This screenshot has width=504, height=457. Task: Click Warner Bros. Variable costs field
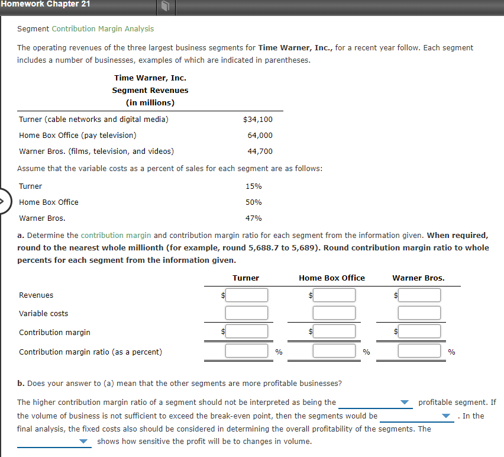[419, 313]
